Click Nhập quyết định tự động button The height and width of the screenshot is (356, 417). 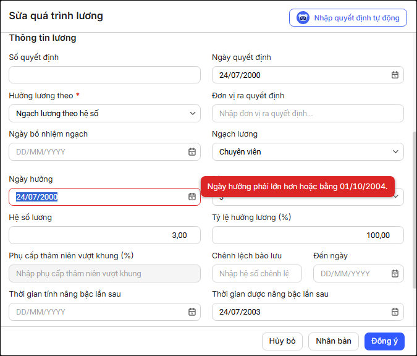click(348, 18)
